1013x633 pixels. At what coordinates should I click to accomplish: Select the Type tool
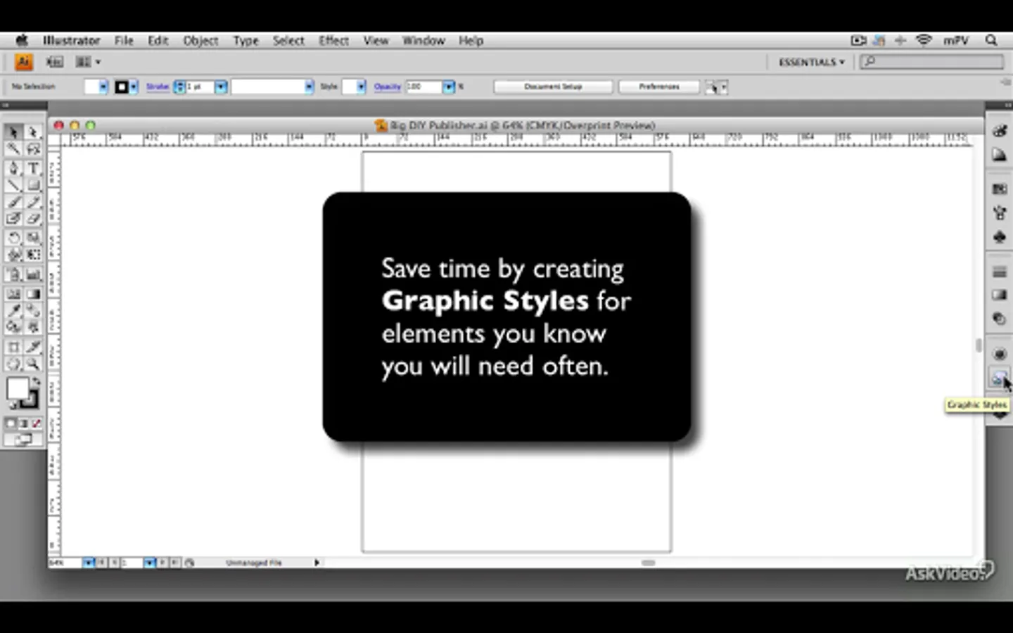(33, 168)
